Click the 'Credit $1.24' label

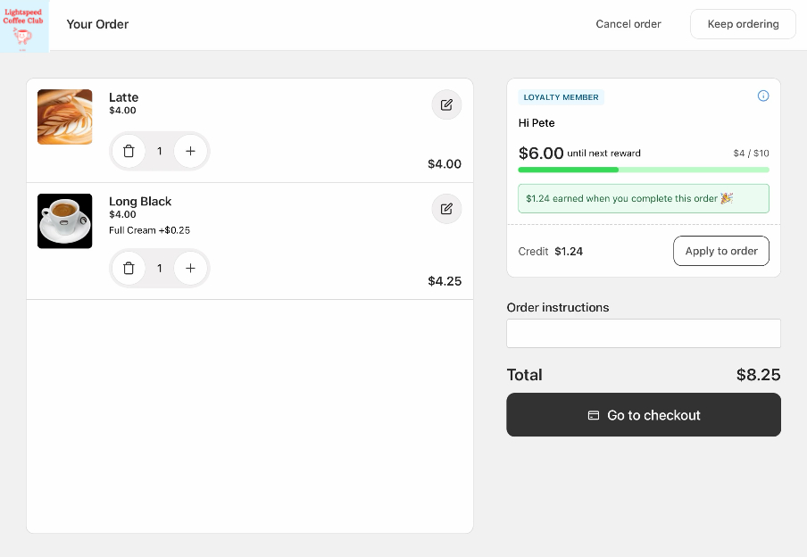coord(550,251)
